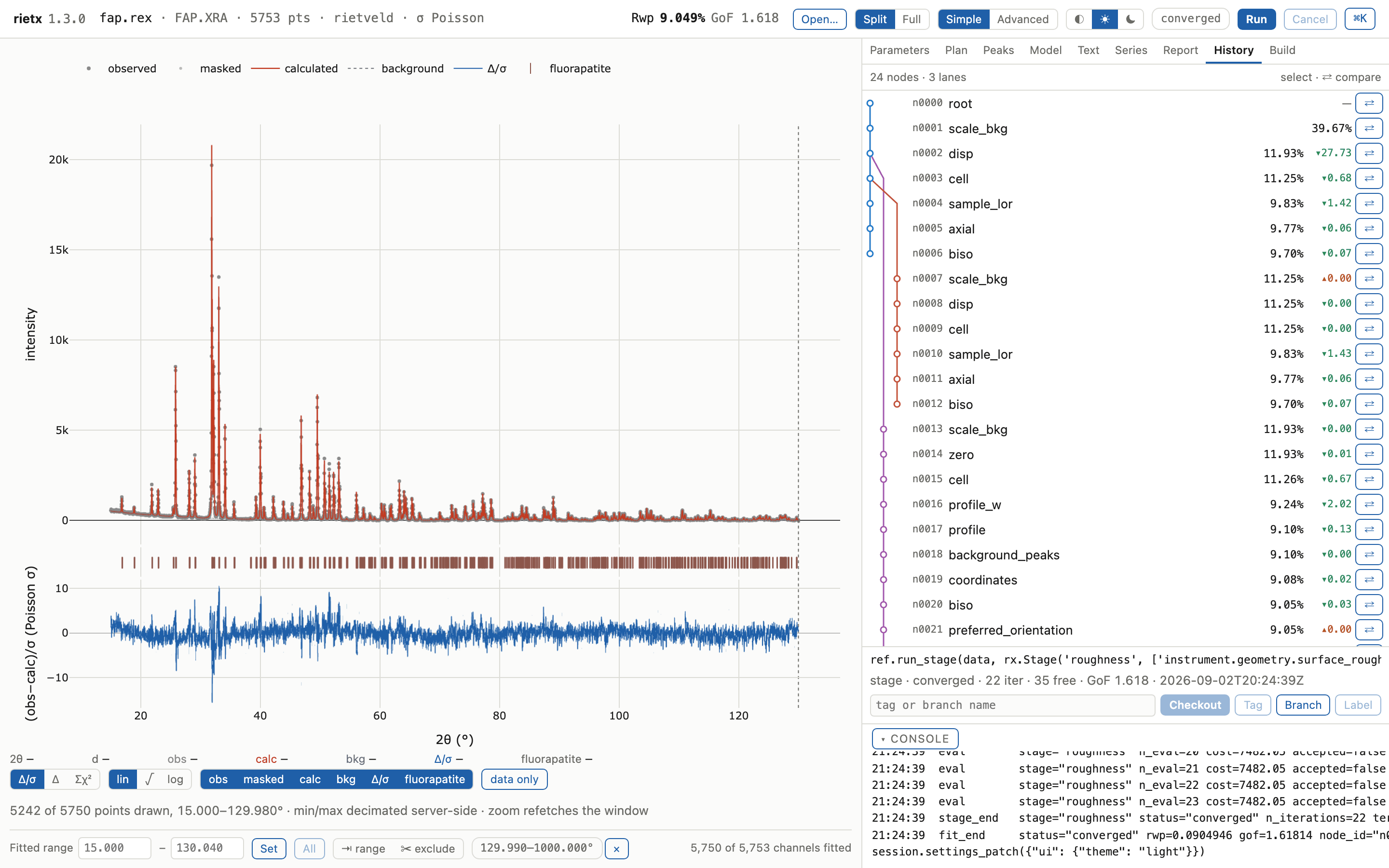Click compare icon for n0005 axial

(x=1368, y=229)
